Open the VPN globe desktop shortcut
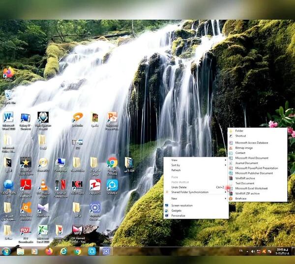This screenshot has height=264, width=295. coord(8,189)
